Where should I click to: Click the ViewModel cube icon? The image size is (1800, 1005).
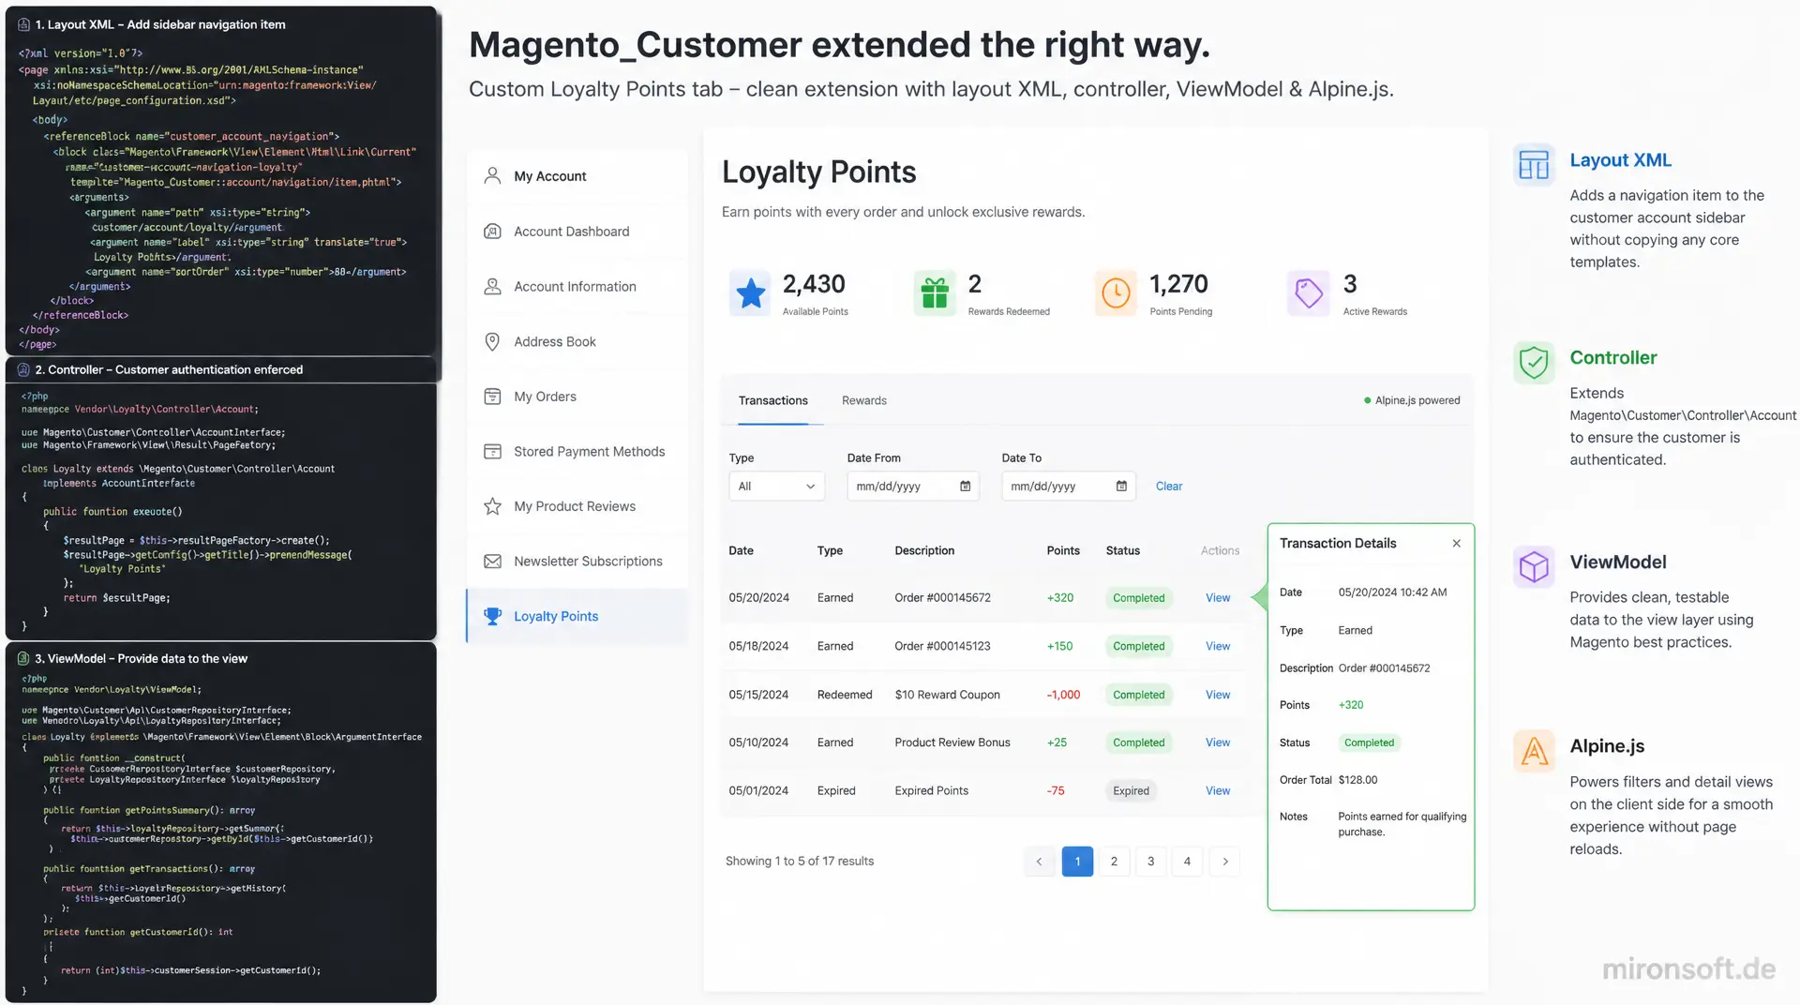(1534, 566)
